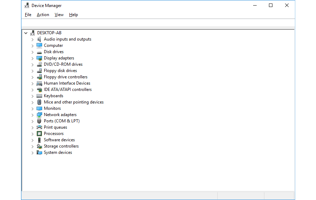Click the Human Interface Devices icon

click(x=39, y=83)
